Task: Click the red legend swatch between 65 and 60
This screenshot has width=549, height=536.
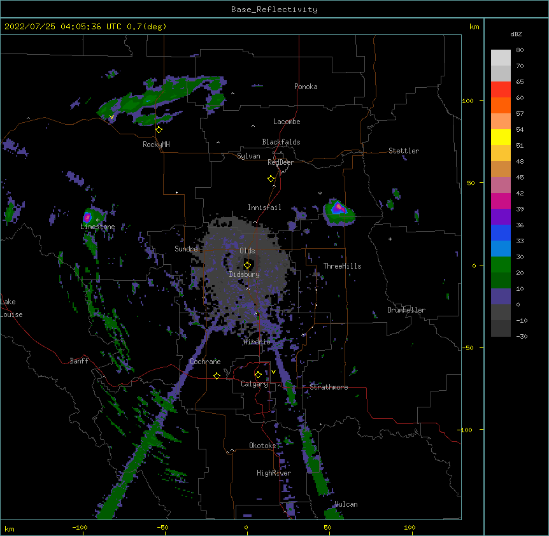Action: 501,90
